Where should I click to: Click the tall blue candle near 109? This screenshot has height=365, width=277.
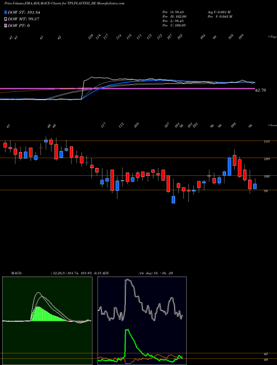229,166
